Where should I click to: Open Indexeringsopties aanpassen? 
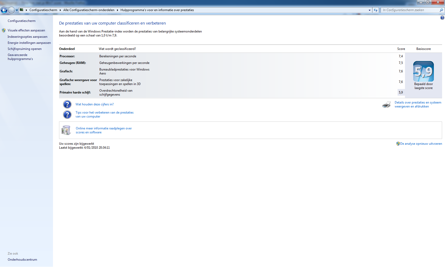click(28, 37)
